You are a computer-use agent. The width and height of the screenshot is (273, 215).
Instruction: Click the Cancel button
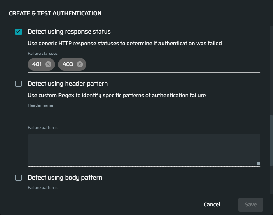(212, 204)
